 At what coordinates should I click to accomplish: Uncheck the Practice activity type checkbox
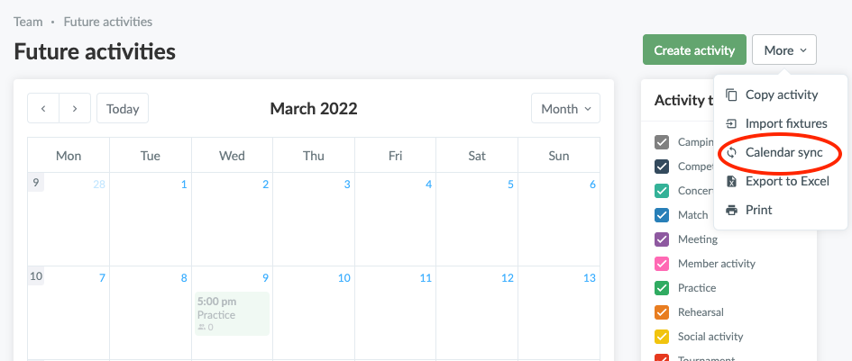(x=661, y=288)
